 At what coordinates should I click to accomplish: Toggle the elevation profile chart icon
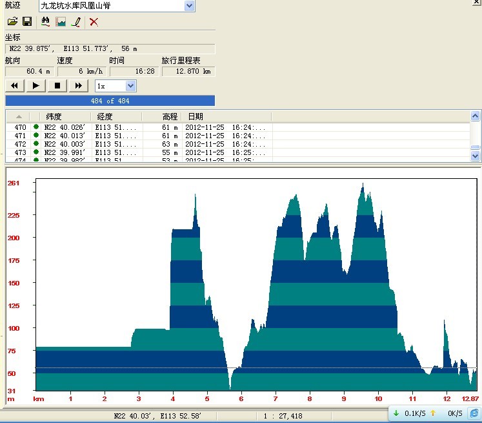(x=61, y=21)
